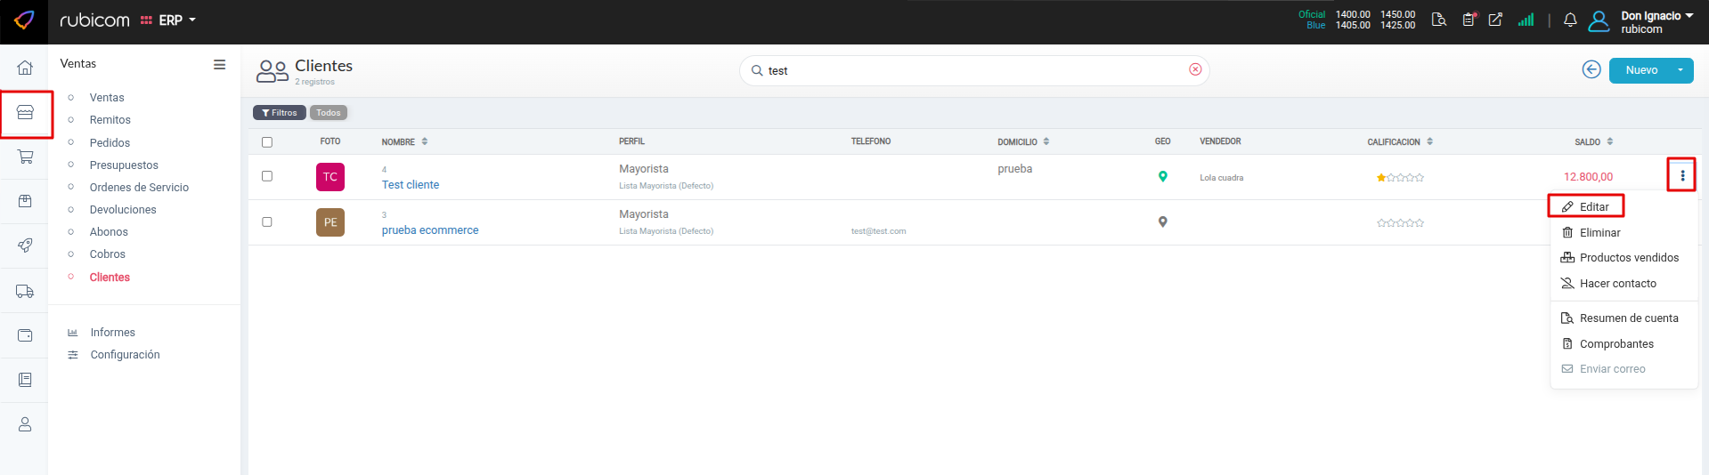Viewport: 1709px width, 475px height.
Task: Click the home icon in the left sidebar
Action: tap(25, 68)
